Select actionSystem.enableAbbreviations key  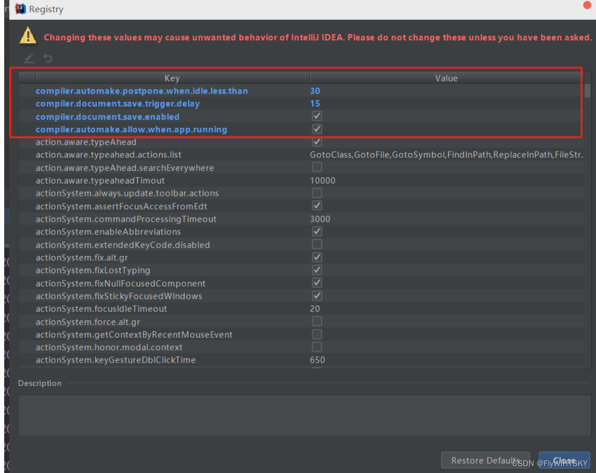(108, 232)
